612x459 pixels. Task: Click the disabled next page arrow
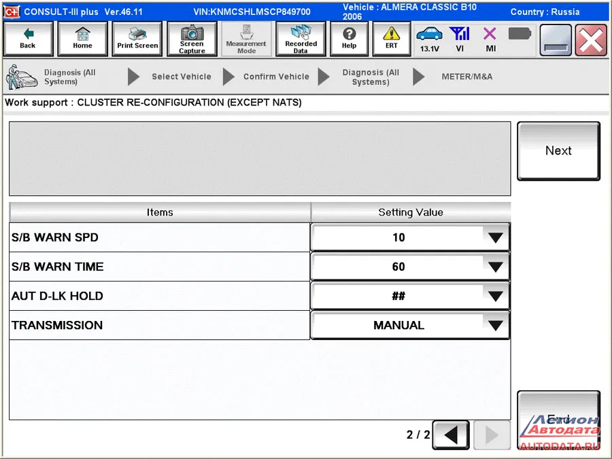(492, 435)
